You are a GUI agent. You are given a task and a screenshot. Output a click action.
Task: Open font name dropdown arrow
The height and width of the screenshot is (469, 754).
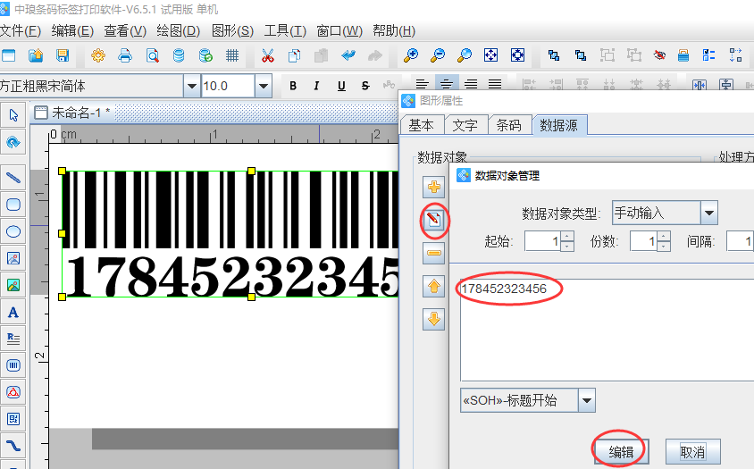click(192, 86)
